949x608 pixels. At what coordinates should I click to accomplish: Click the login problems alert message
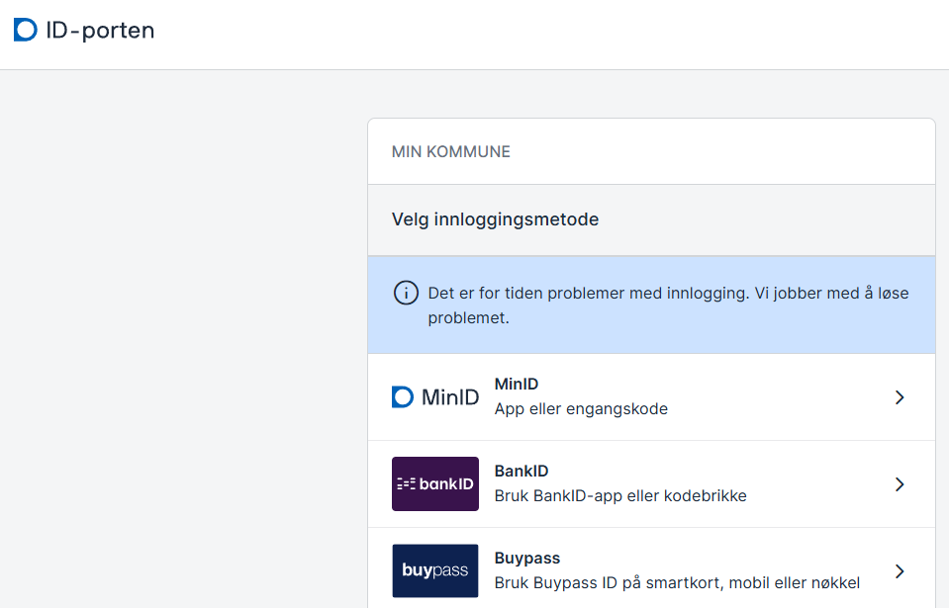point(668,305)
